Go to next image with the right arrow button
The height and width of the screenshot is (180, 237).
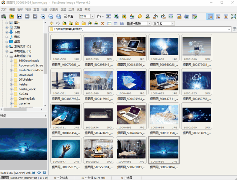(x=35, y=16)
